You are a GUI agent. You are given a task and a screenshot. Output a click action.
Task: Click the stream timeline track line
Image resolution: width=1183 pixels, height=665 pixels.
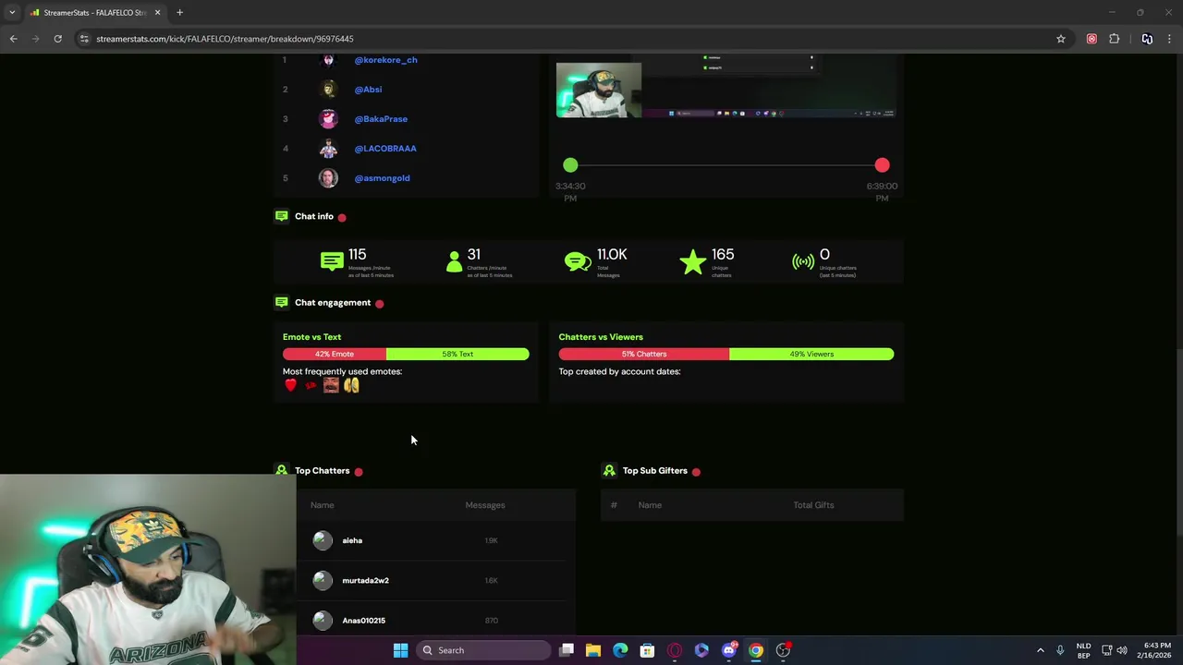point(726,165)
